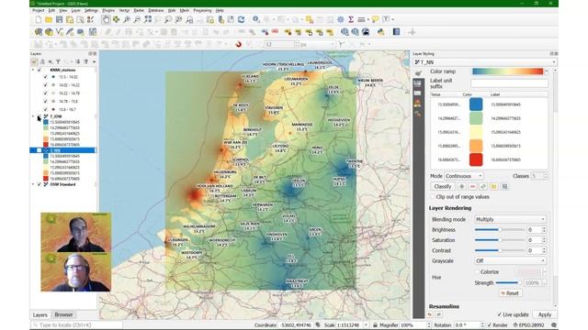Create a new project with the blank page icon
588x330 pixels.
pos(39,19)
